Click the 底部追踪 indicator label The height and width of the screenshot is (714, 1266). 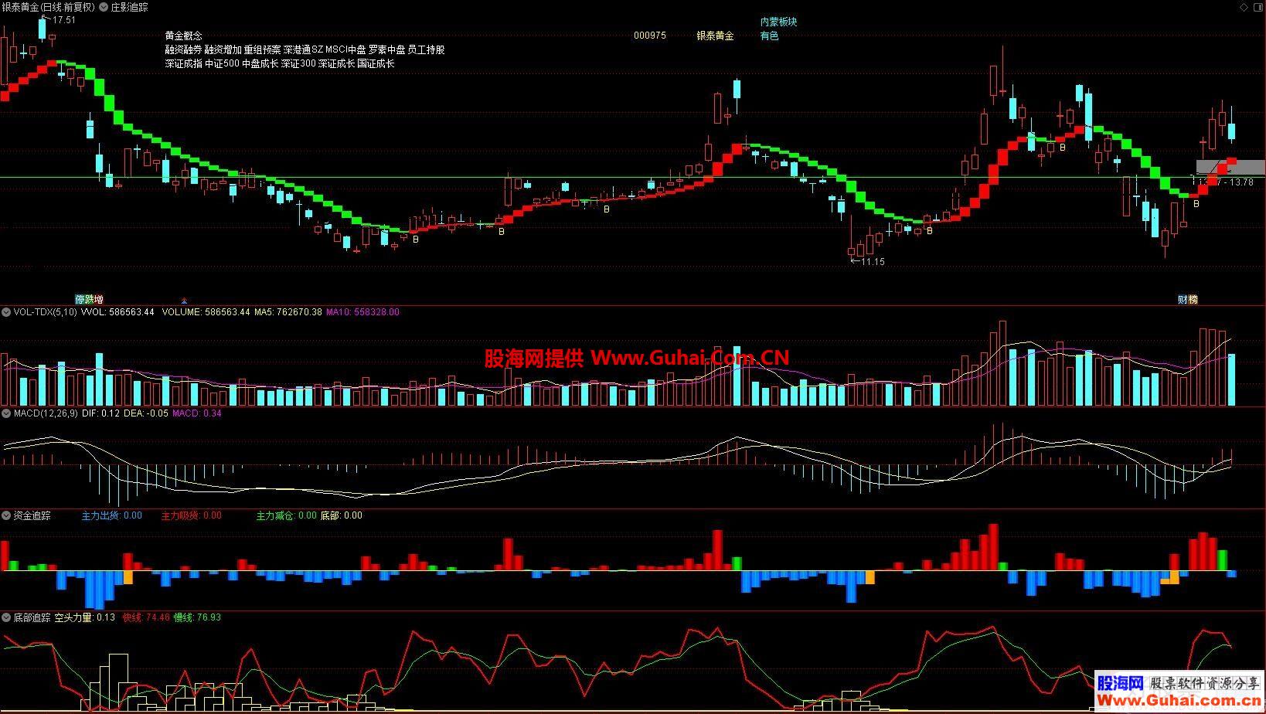(x=32, y=617)
